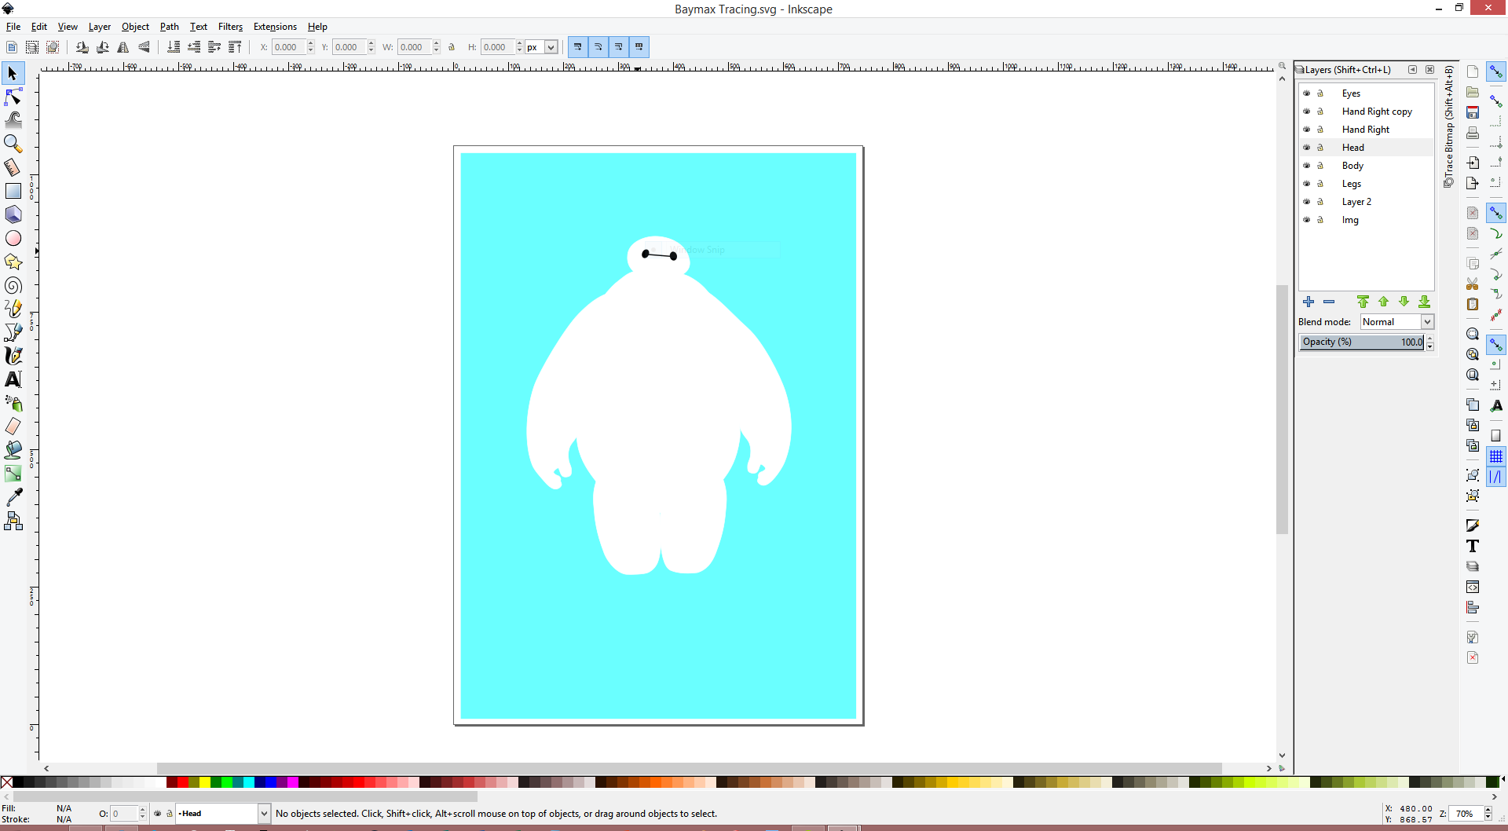Select the Bezier pen tool
The image size is (1508, 831).
click(13, 332)
